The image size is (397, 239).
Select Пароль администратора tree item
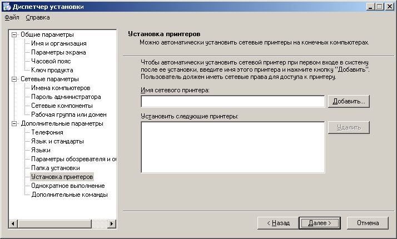(x=66, y=97)
